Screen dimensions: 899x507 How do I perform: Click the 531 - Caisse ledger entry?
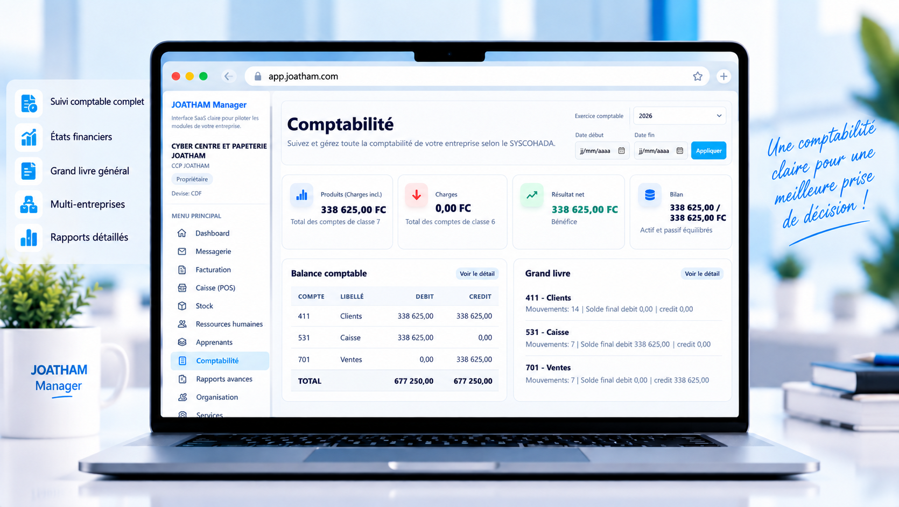[x=623, y=338]
